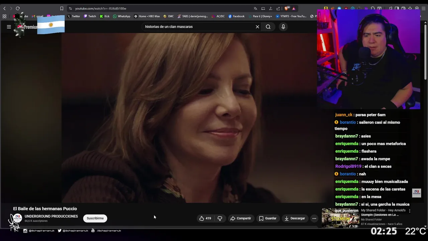428x241 pixels.
Task: Bookmark this page using the bookmark icon
Action: 62,8
